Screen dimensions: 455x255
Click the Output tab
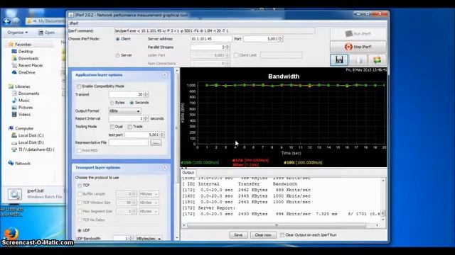click(x=188, y=173)
